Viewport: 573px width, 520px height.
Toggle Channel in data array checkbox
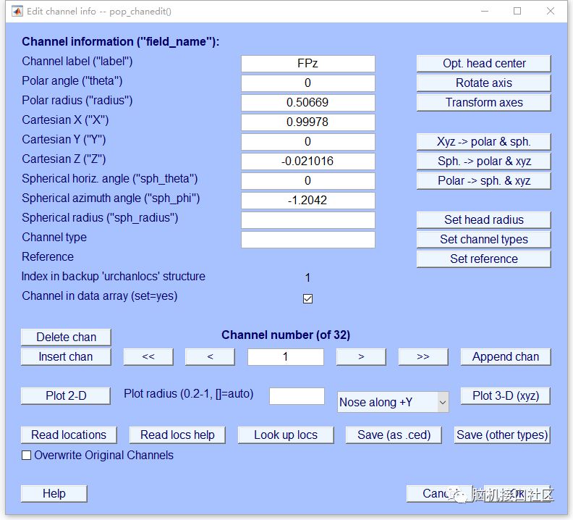point(307,298)
